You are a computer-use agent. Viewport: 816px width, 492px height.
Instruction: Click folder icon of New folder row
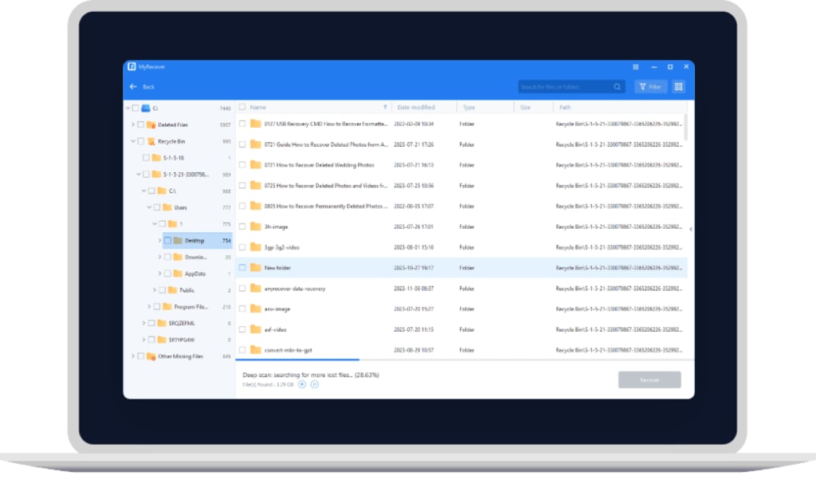255,268
